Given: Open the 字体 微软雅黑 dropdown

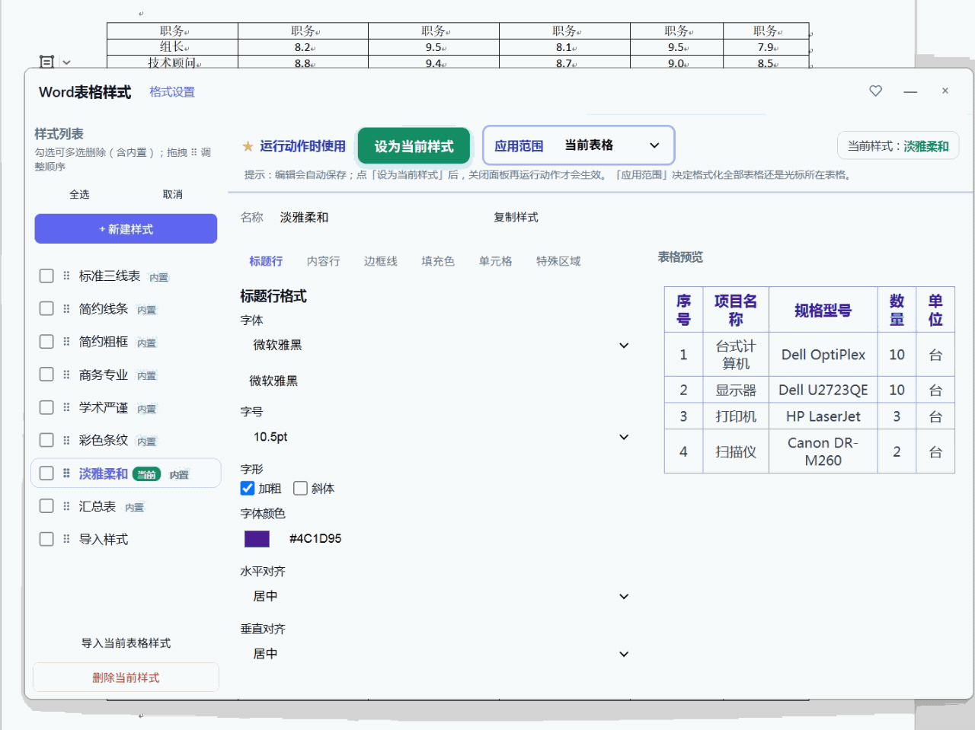Looking at the screenshot, I should (x=438, y=345).
